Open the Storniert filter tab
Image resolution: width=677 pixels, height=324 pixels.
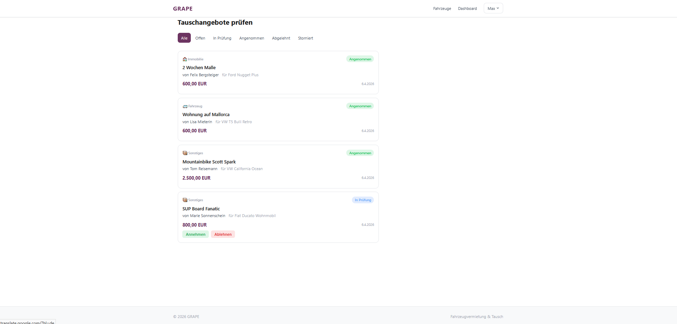point(305,38)
